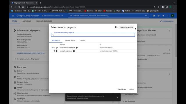Switch to the Todos tab
Screen dimensions: 186x104
pos(83,40)
